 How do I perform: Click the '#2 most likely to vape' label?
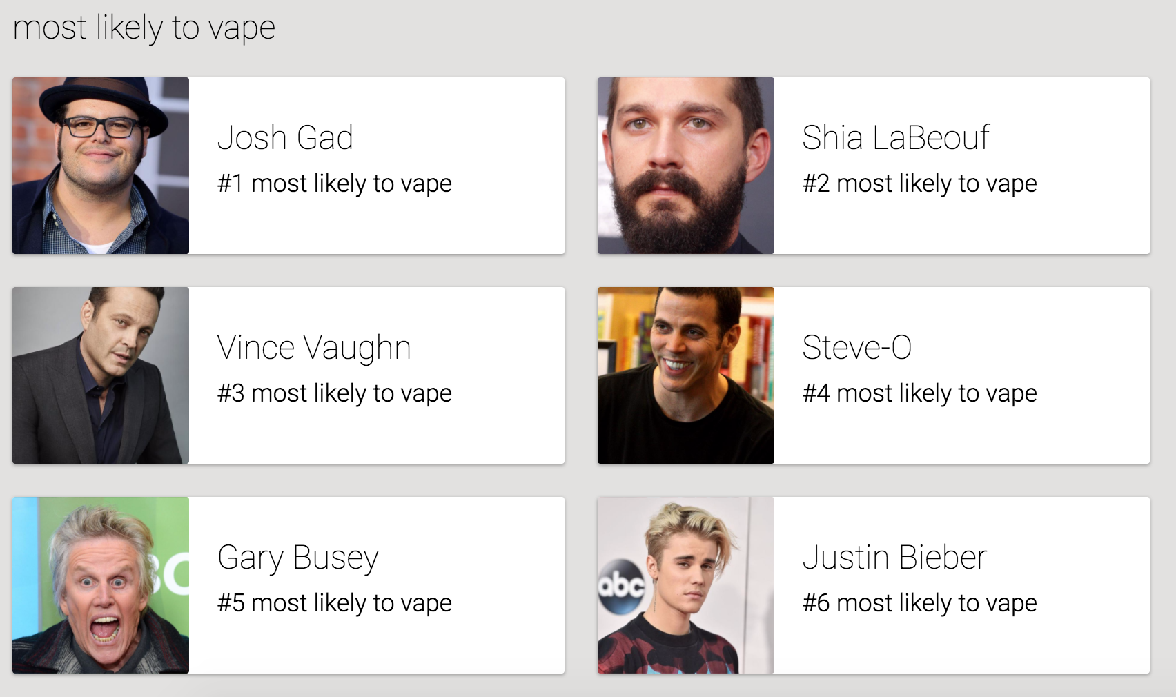(x=920, y=184)
